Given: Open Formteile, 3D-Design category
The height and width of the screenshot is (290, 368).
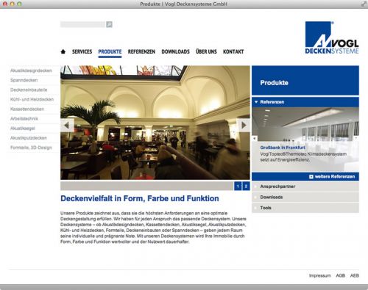Looking at the screenshot, I should [31, 148].
